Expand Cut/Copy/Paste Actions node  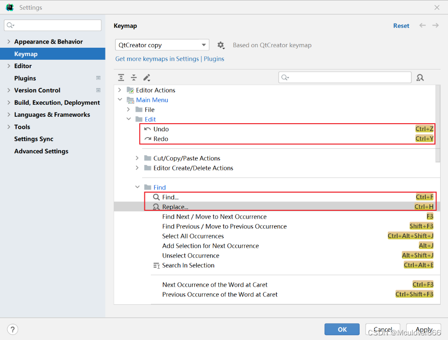[x=137, y=158]
